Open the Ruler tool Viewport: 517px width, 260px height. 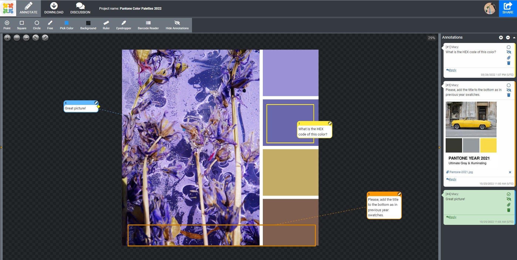point(106,25)
